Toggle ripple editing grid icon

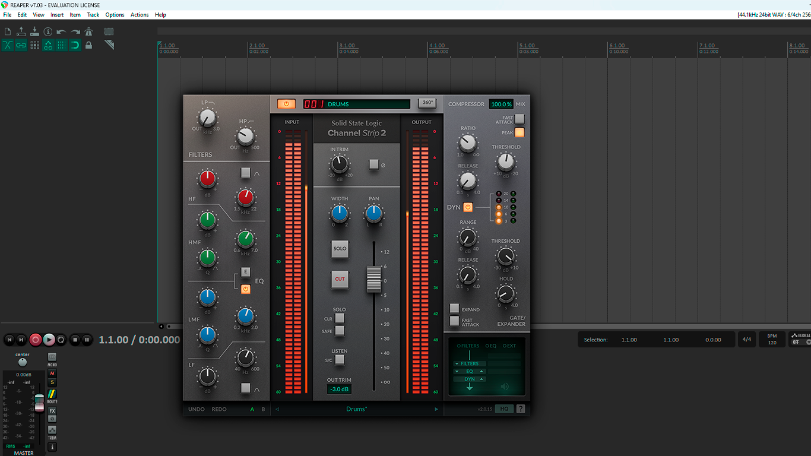tap(34, 45)
